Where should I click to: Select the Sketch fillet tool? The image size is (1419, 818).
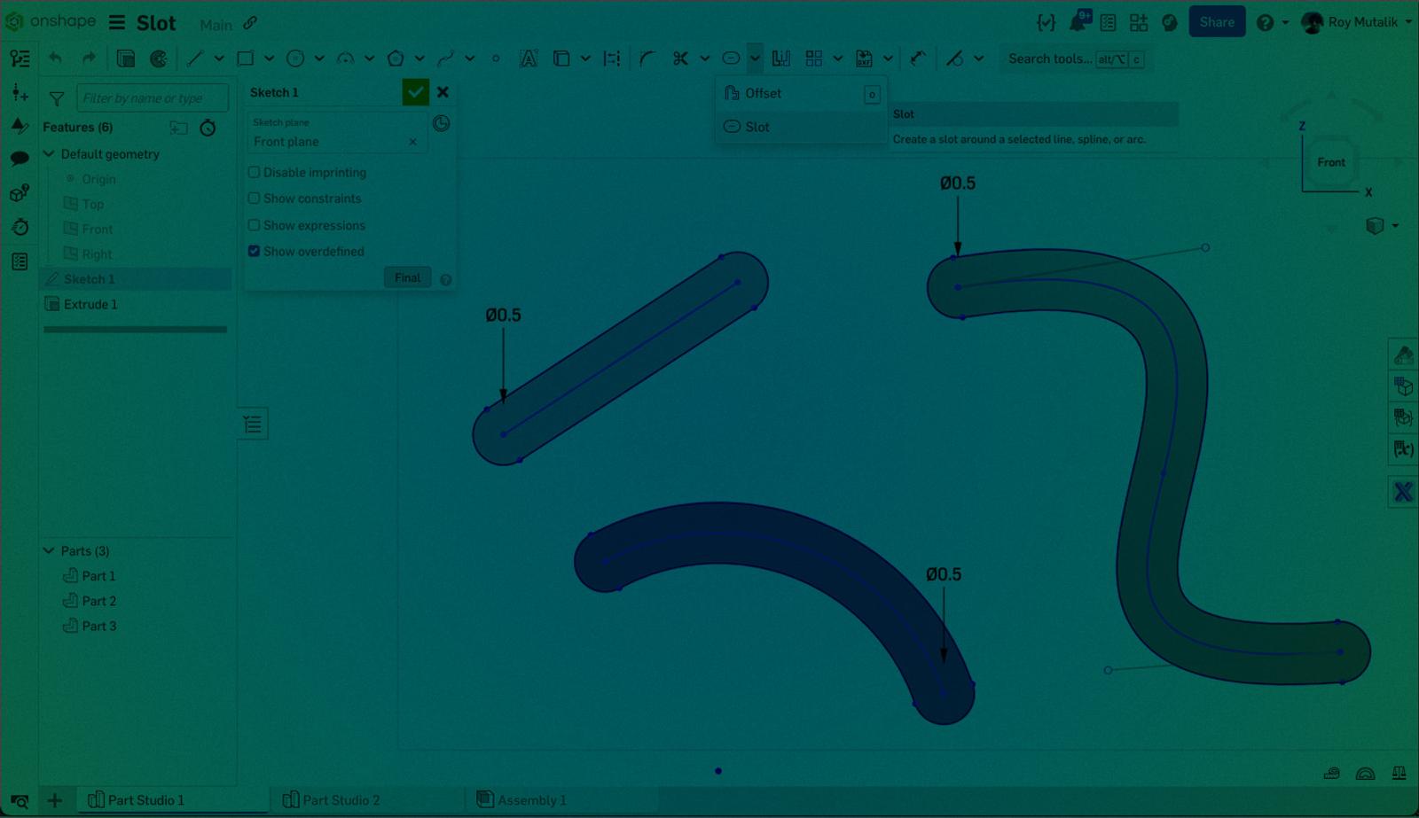pyautogui.click(x=647, y=58)
